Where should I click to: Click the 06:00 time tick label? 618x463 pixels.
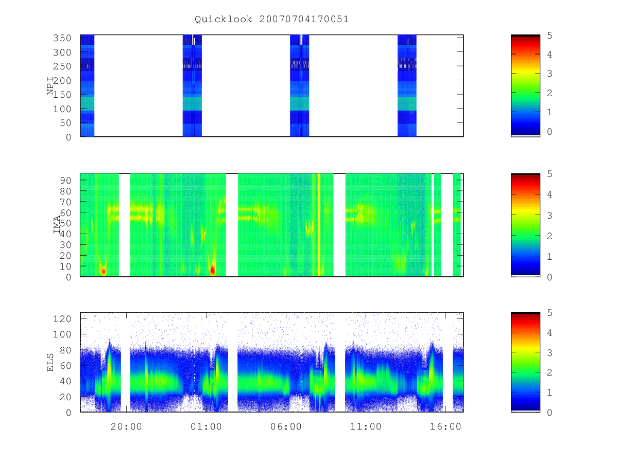pos(286,426)
